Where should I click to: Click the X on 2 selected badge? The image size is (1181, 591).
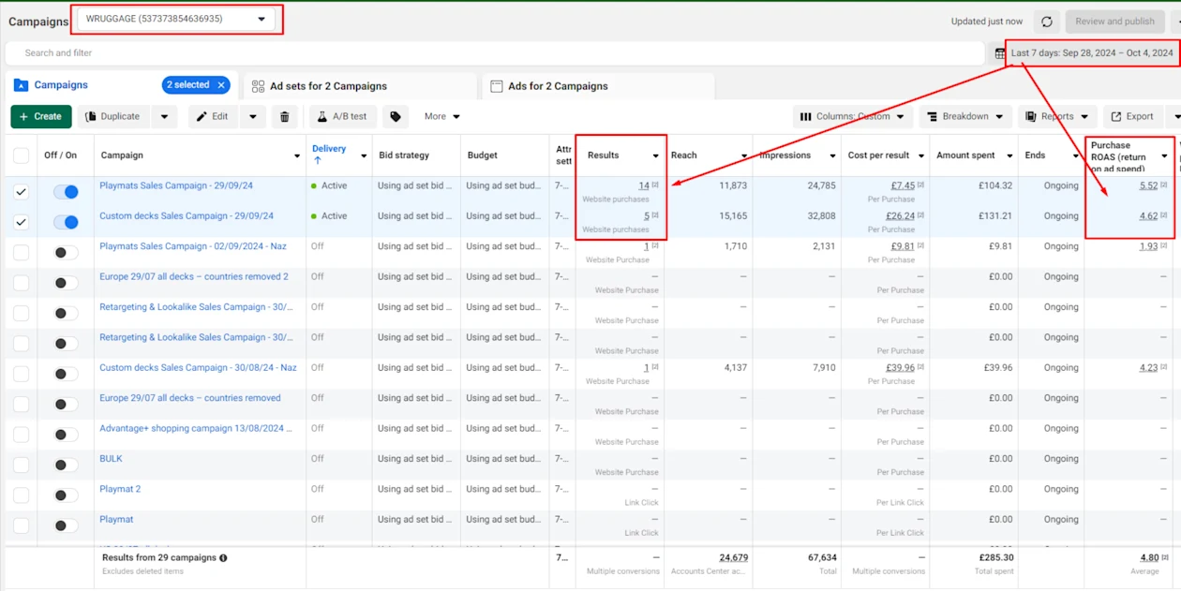tap(222, 85)
